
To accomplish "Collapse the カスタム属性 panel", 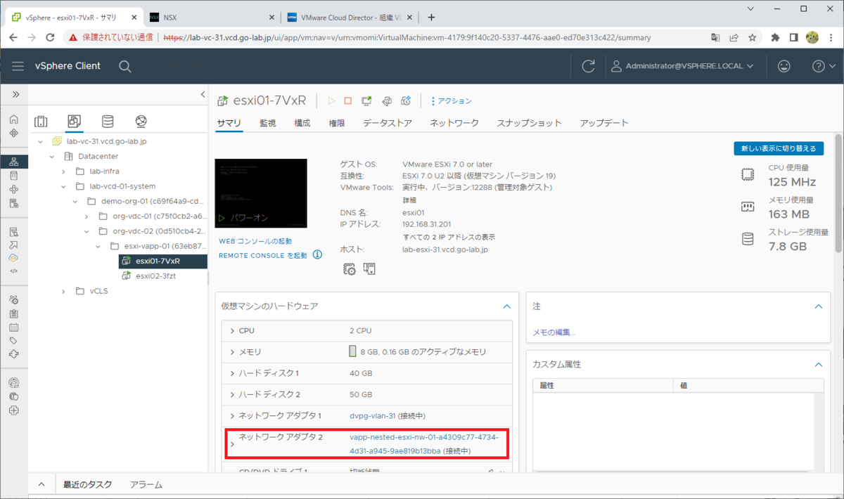I will (x=818, y=365).
